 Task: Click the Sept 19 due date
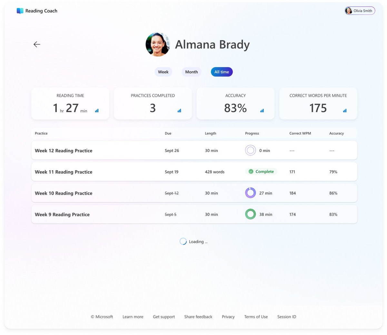point(172,172)
